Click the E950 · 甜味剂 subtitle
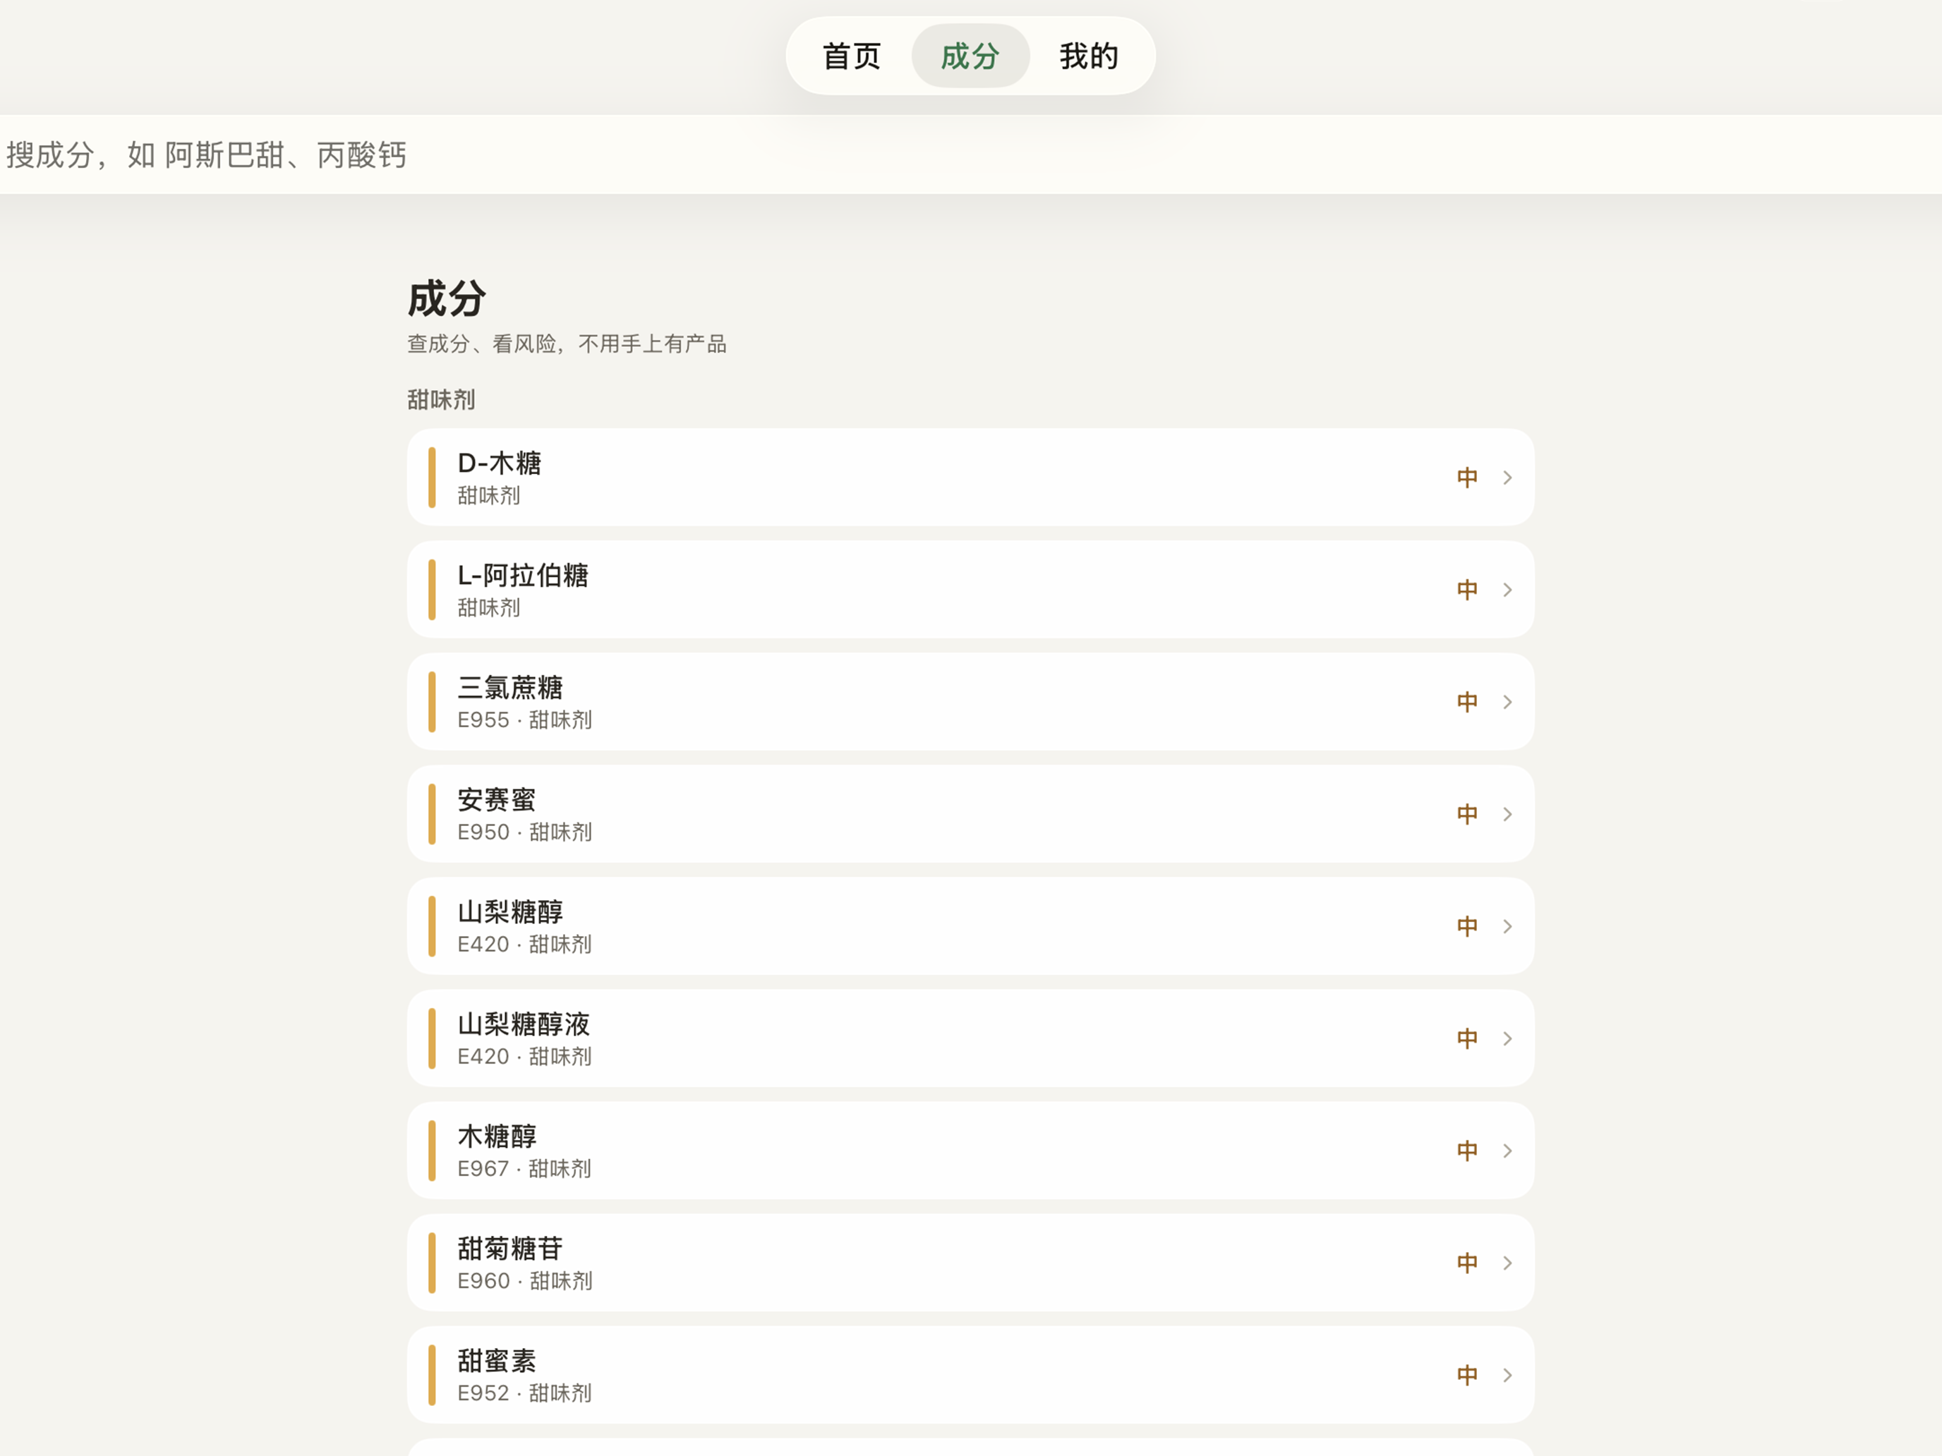The width and height of the screenshot is (1942, 1456). click(x=525, y=832)
